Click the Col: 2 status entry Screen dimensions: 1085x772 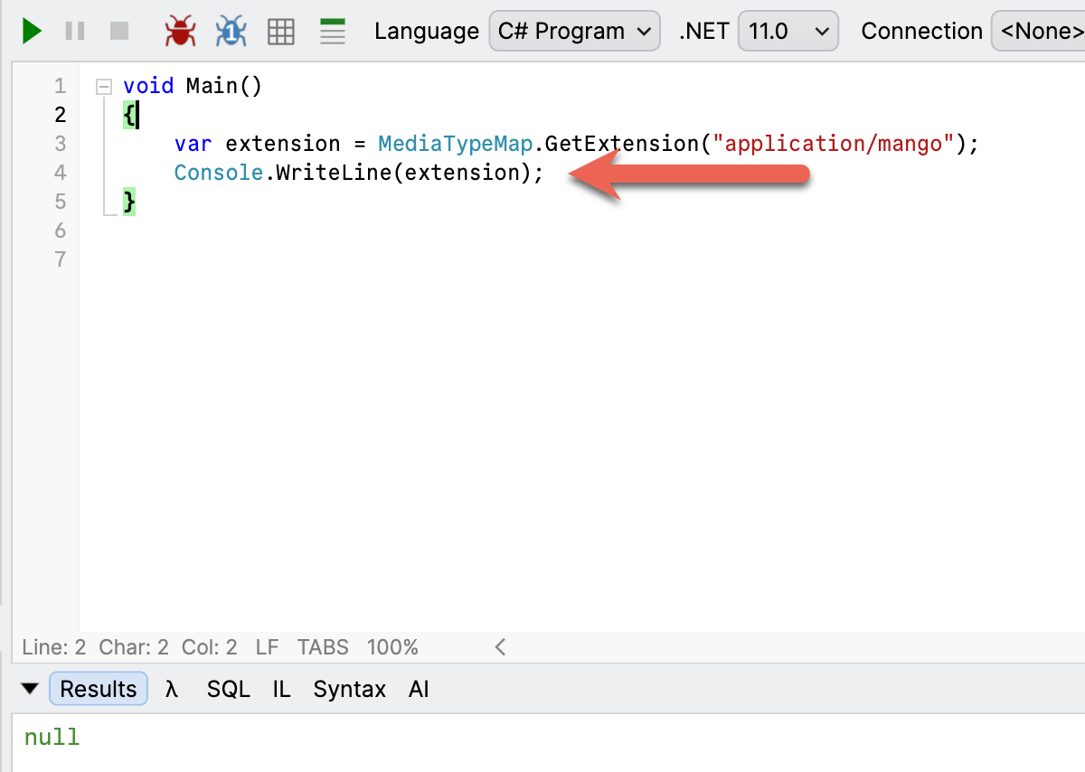click(210, 647)
